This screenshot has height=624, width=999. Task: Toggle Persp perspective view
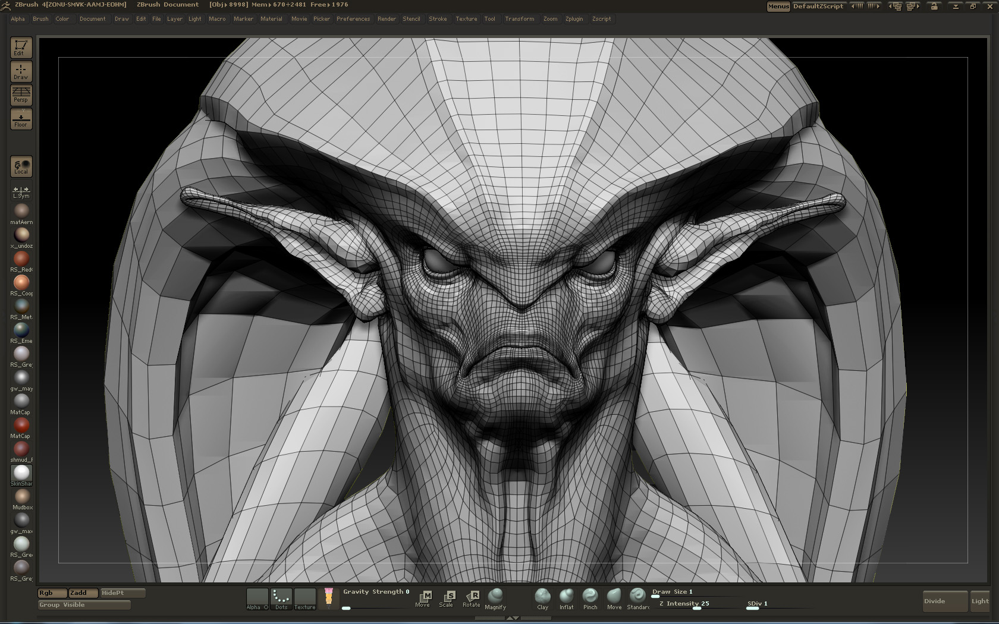[x=21, y=95]
